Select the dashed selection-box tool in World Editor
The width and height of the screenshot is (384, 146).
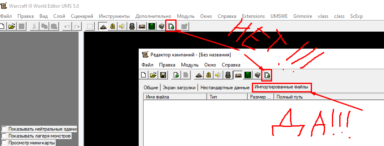(x=90, y=26)
